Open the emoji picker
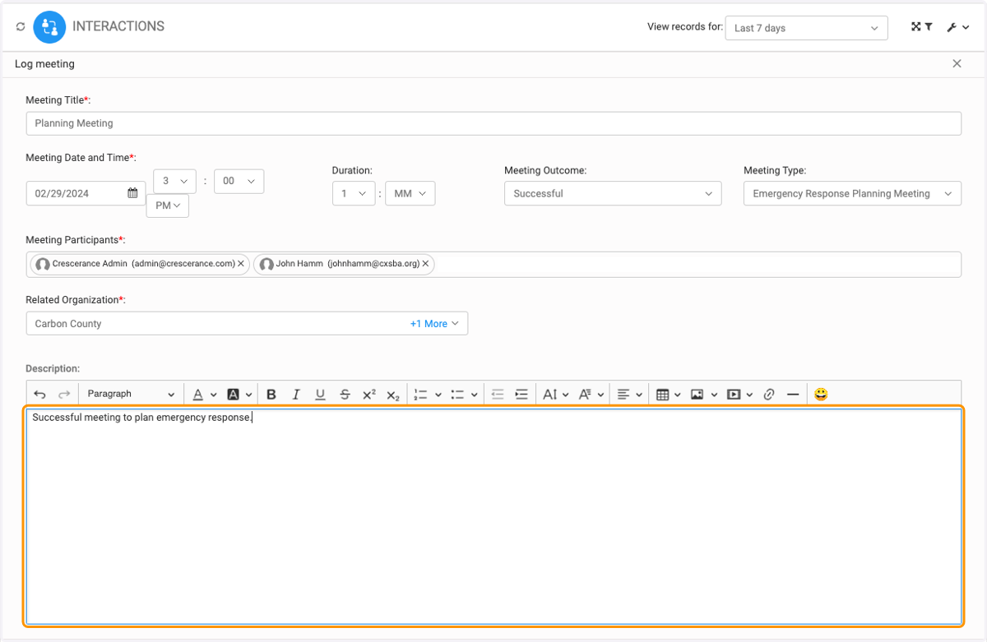 tap(821, 395)
